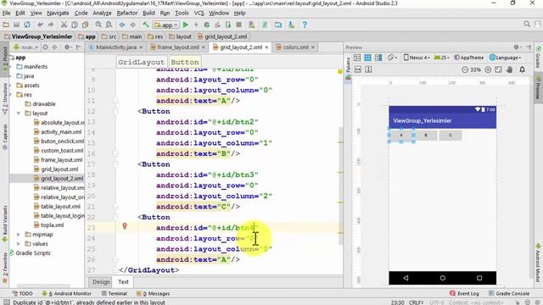
Task: Open the Analyze menu
Action: pos(102,14)
